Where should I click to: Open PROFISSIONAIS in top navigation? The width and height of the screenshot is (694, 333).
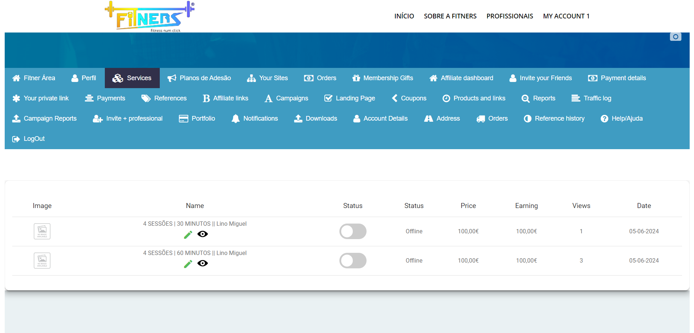[x=510, y=16]
